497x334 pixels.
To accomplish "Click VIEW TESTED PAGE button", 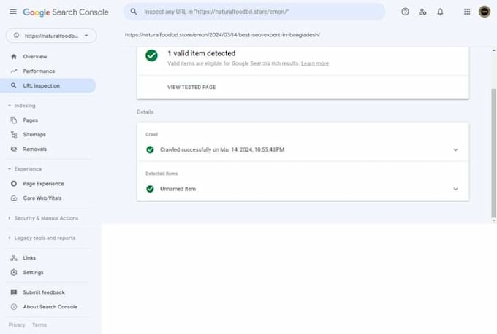I will click(191, 87).
